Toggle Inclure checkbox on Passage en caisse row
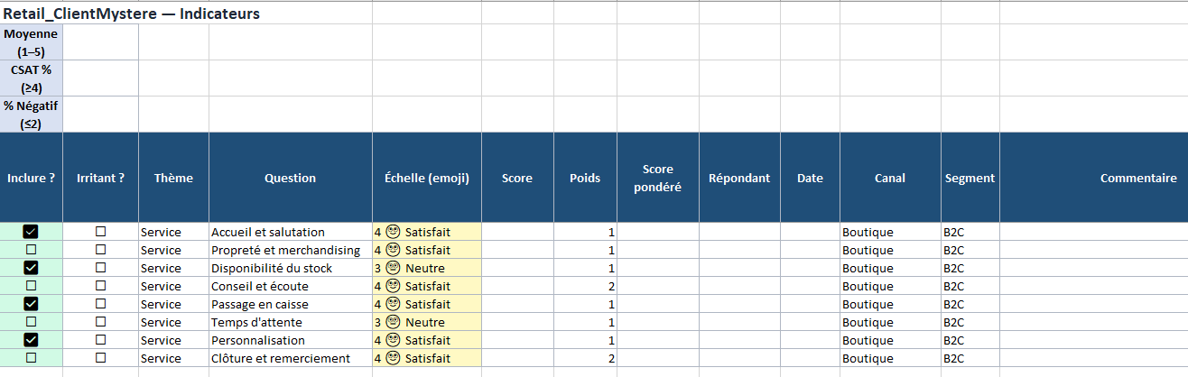 point(31,304)
